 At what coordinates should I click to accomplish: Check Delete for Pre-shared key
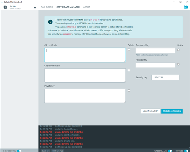click(x=178, y=50)
